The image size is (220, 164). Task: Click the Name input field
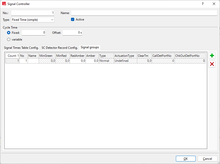pos(144,13)
